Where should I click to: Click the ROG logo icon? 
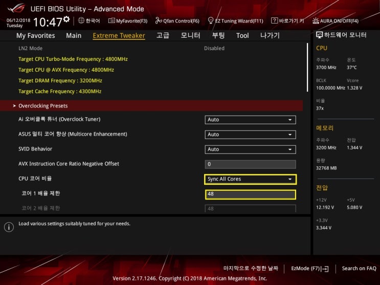tap(16, 8)
